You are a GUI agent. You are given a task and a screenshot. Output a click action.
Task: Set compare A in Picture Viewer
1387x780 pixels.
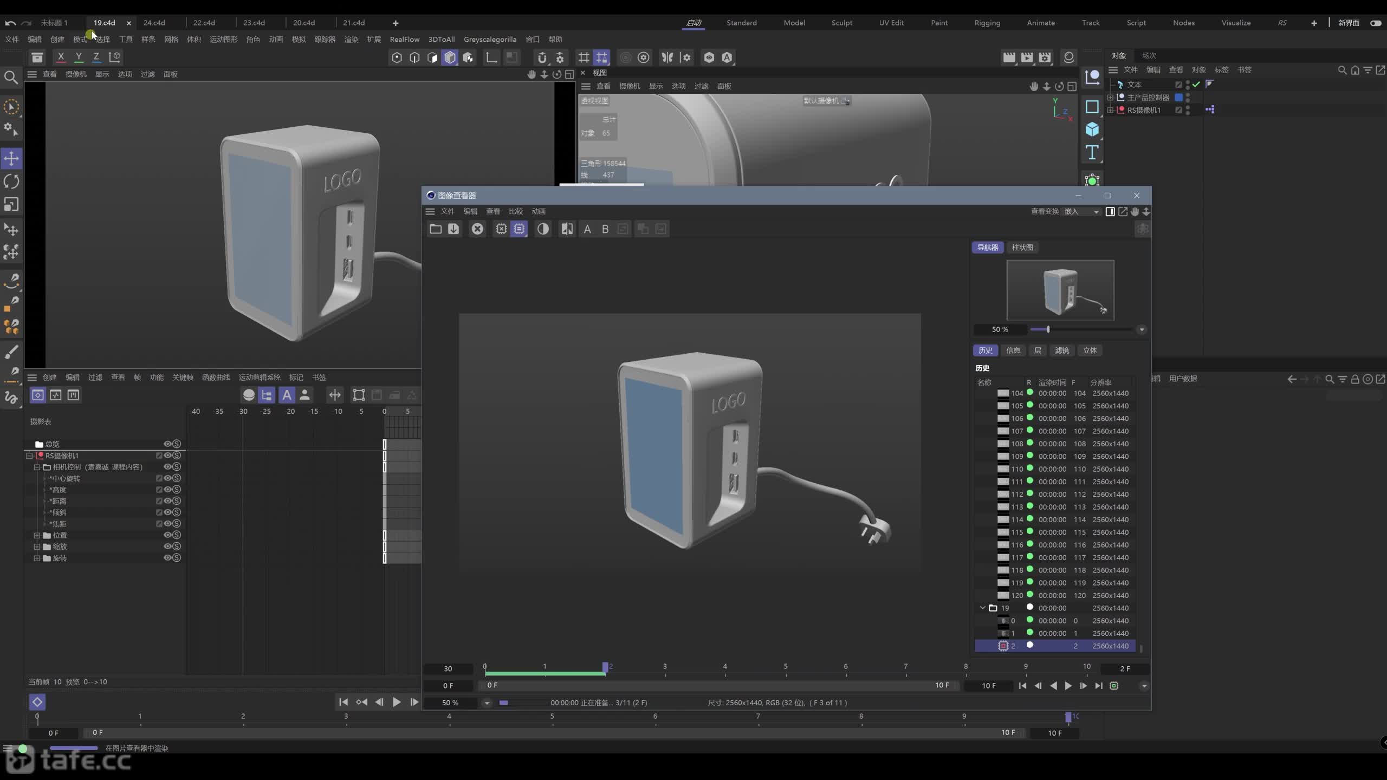click(587, 229)
